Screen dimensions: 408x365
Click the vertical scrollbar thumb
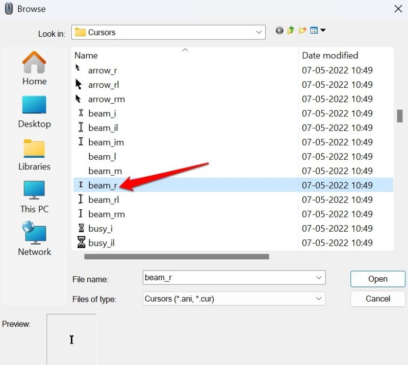point(400,116)
